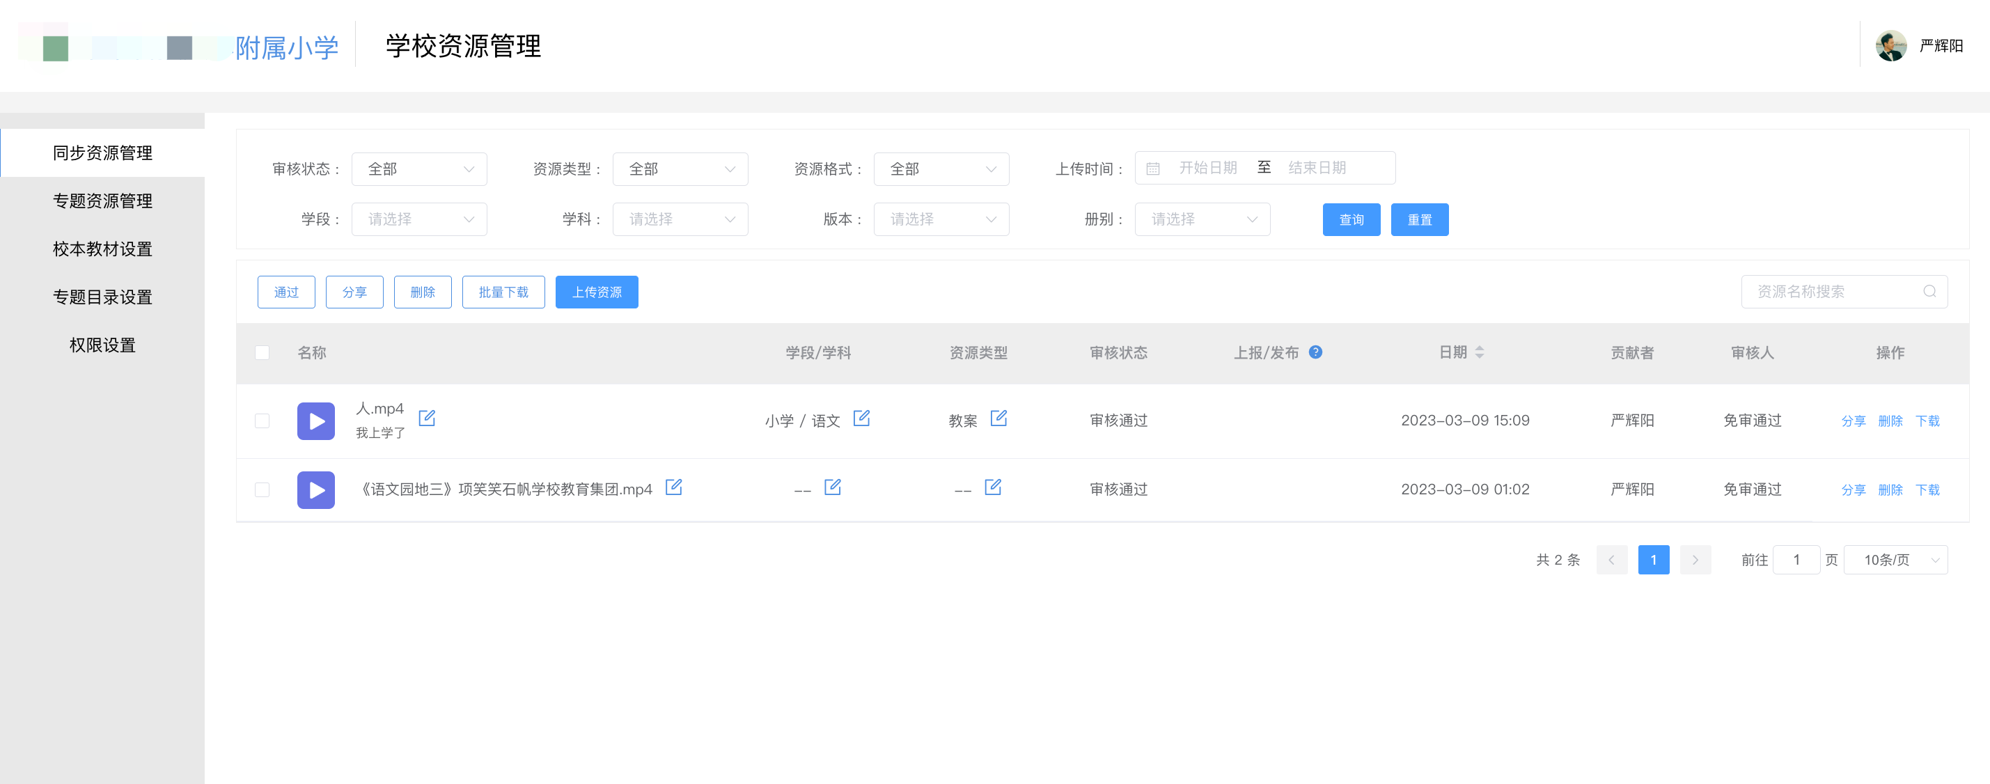This screenshot has width=1990, height=784.
Task: Click user avatar for 严辉阳
Action: 1890,45
